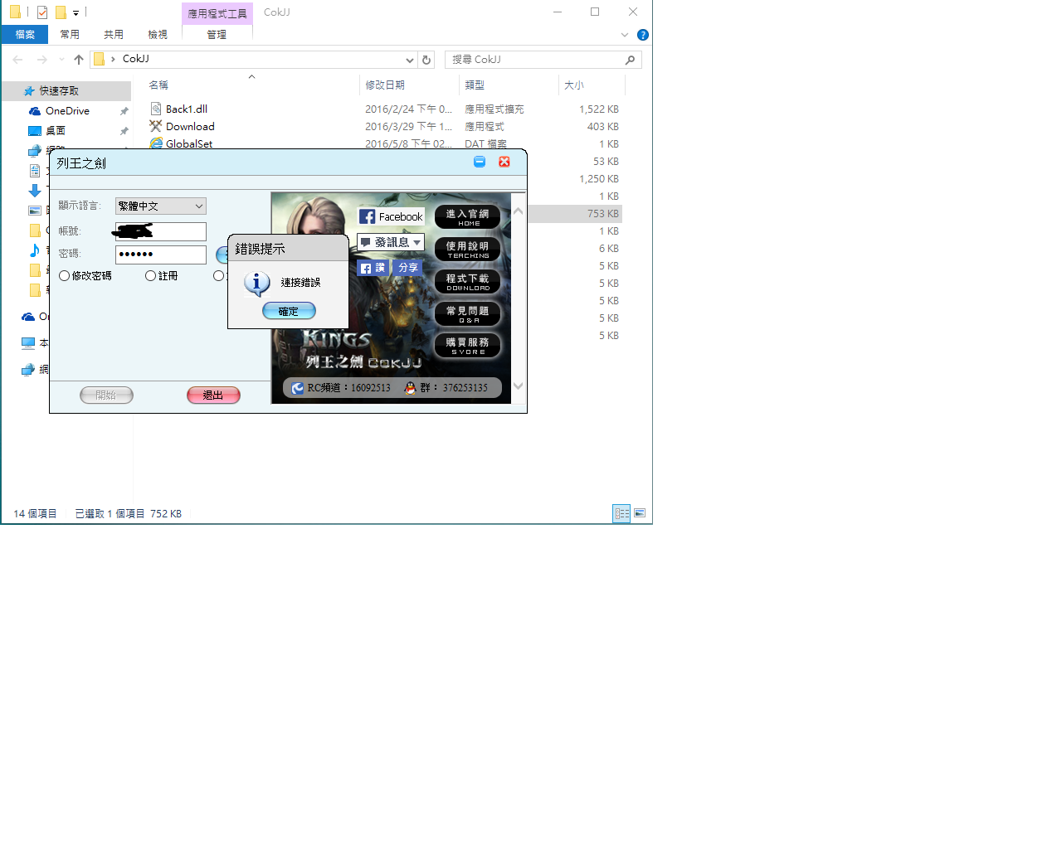Viewport: 1062px width, 849px height.
Task: Select the 修改密碼 radio button
Action: (64, 276)
